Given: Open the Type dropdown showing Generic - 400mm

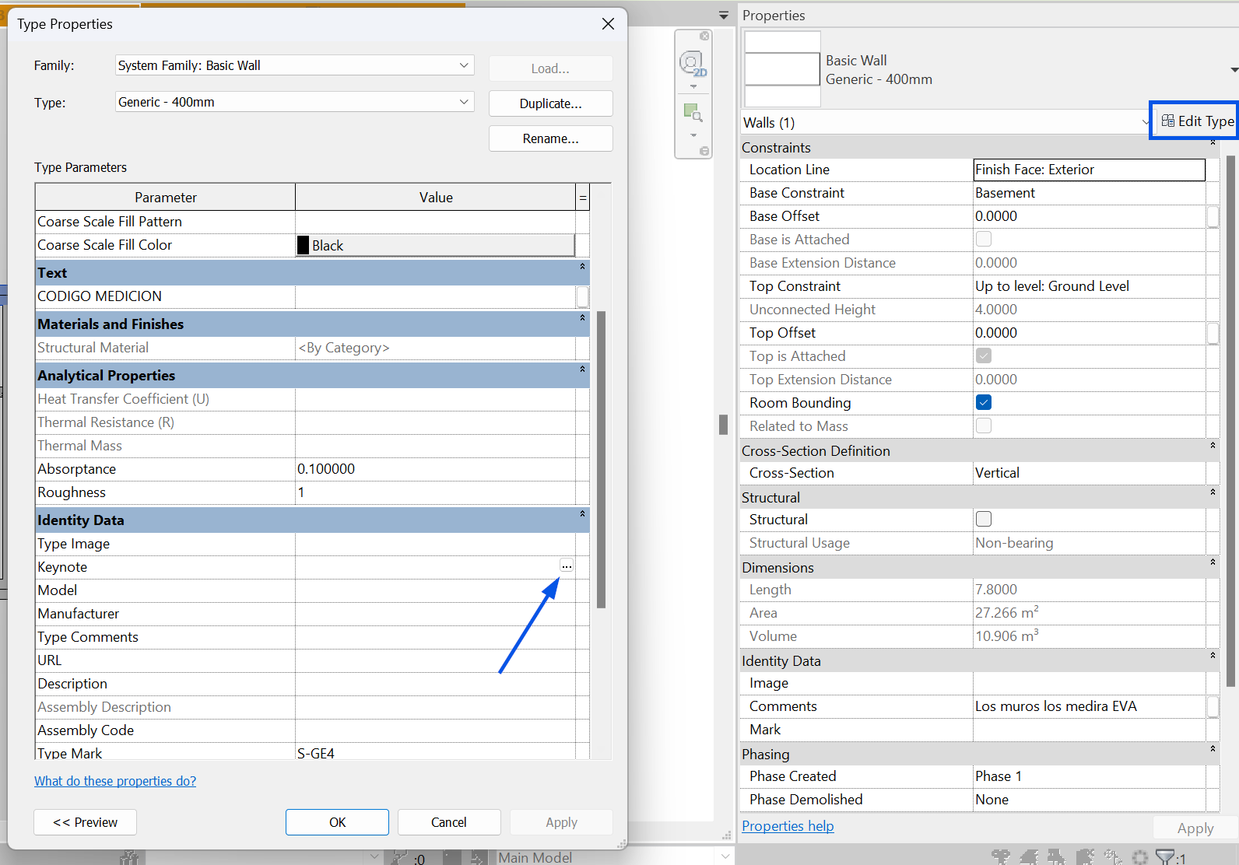Looking at the screenshot, I should click(x=294, y=102).
